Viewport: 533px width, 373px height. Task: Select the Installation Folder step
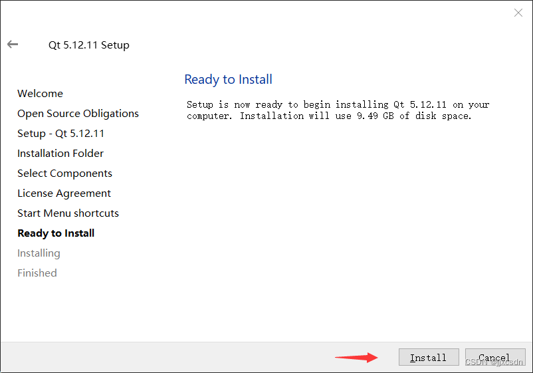(60, 154)
